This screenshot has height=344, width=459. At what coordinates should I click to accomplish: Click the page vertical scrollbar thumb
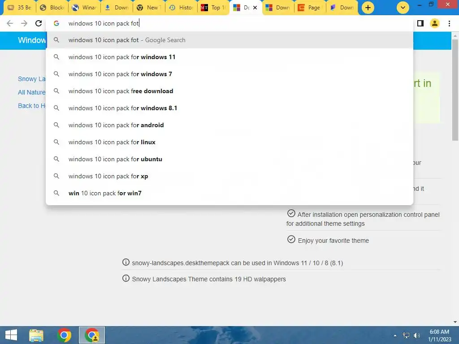(455, 89)
